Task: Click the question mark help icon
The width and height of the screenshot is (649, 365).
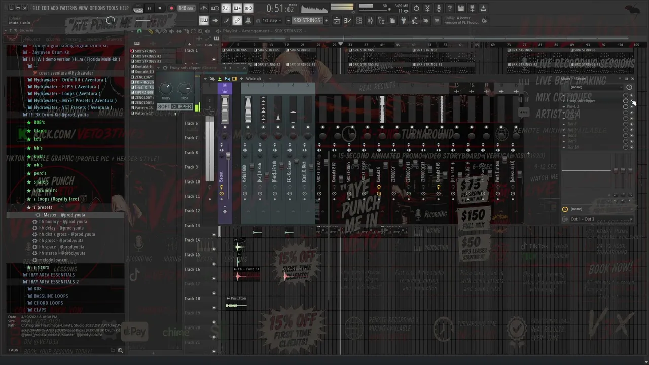Action: [450, 8]
